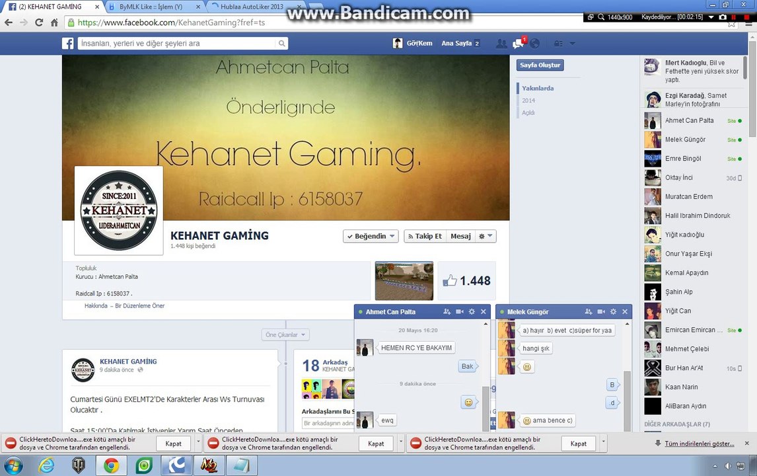Screen dimensions: 757x476
Task: Click Takip Et follow button
Action: [x=425, y=236]
